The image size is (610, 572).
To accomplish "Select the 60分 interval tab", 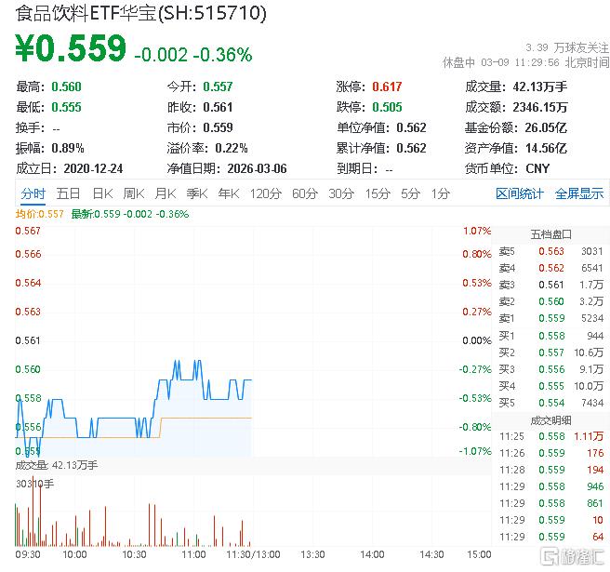I will [x=305, y=193].
